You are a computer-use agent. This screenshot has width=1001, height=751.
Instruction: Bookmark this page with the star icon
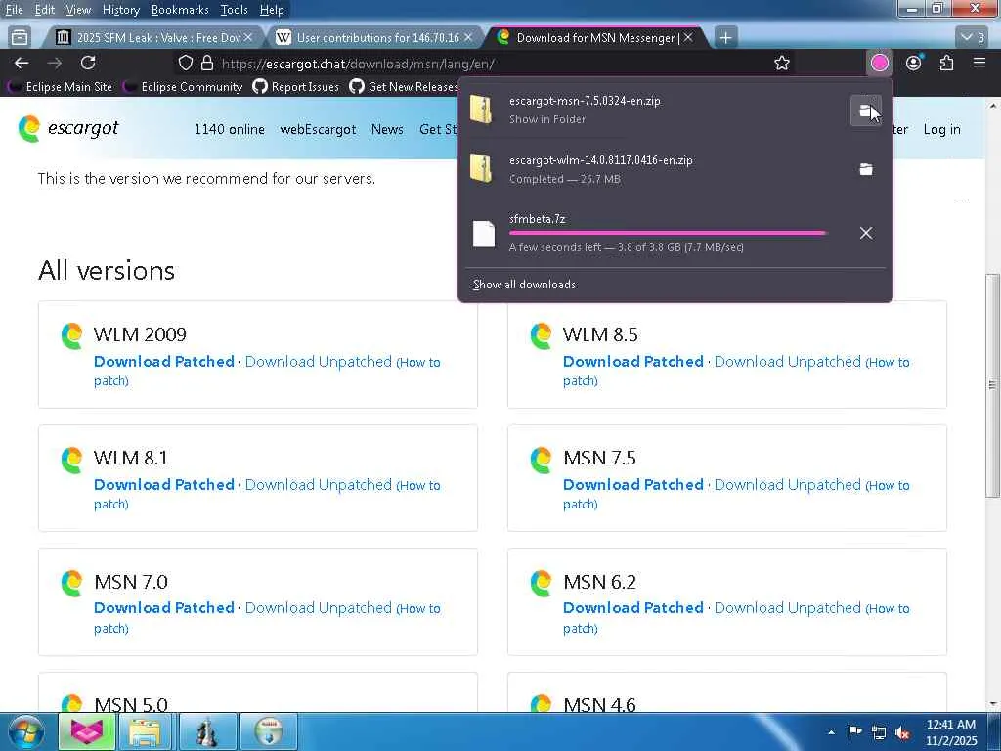[x=781, y=63]
